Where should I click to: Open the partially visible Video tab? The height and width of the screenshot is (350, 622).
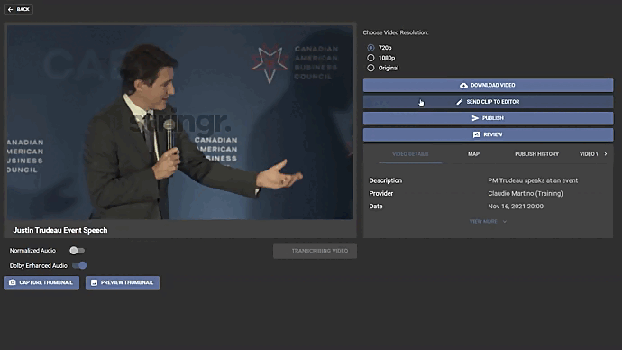[x=589, y=154]
